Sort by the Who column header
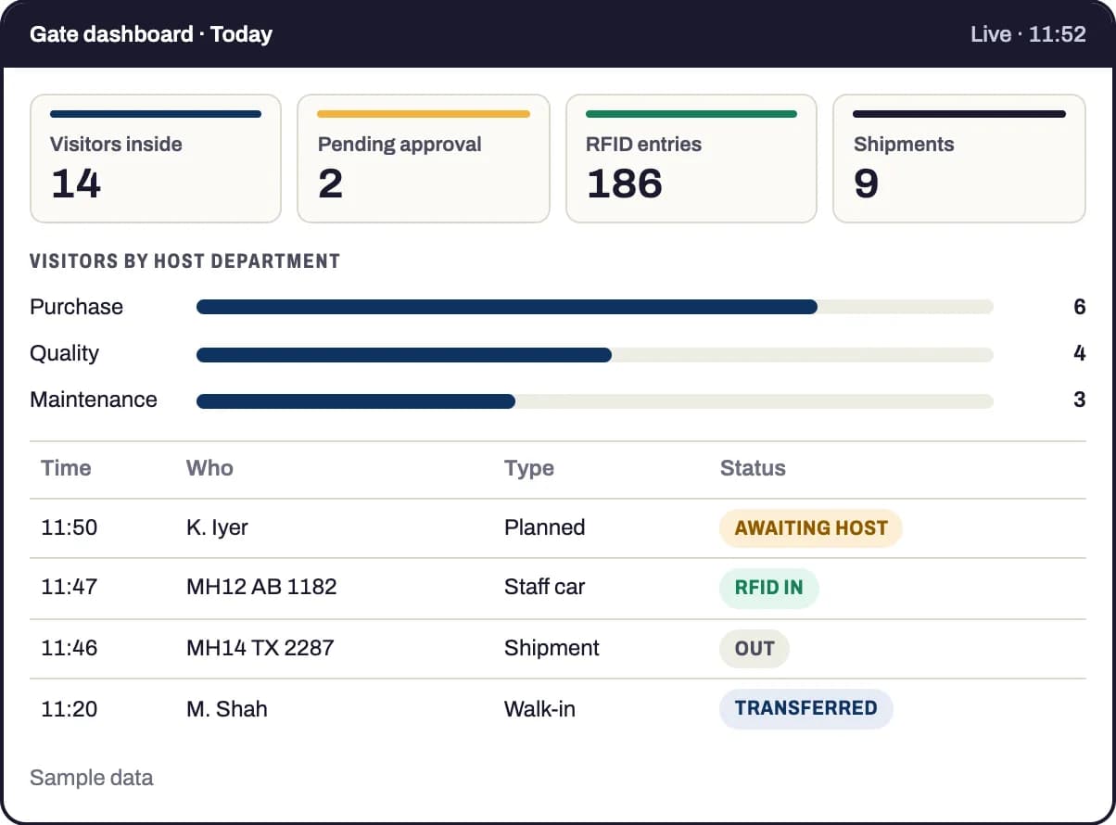 pos(209,468)
